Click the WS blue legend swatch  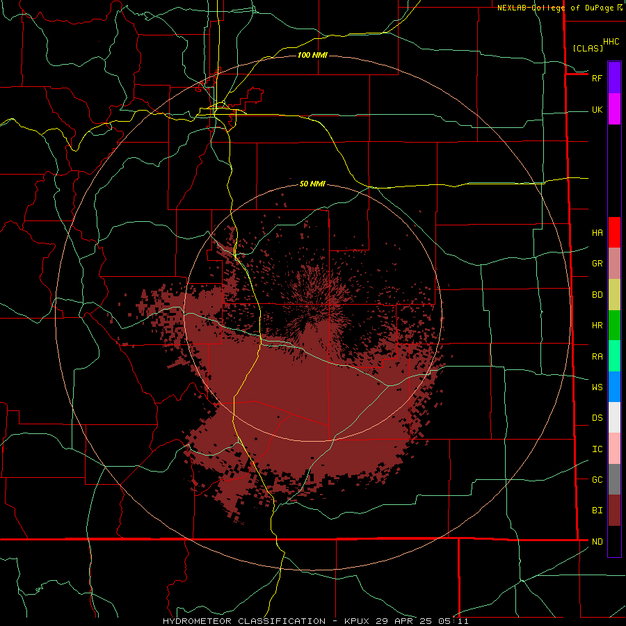[614, 387]
